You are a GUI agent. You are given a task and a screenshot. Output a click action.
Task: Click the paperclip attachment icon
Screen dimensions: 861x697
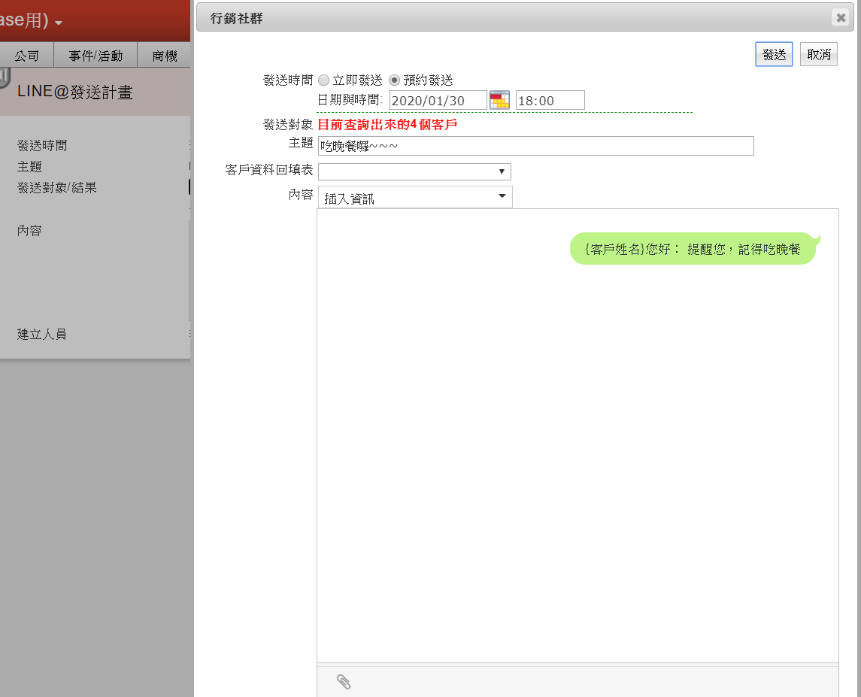click(344, 682)
